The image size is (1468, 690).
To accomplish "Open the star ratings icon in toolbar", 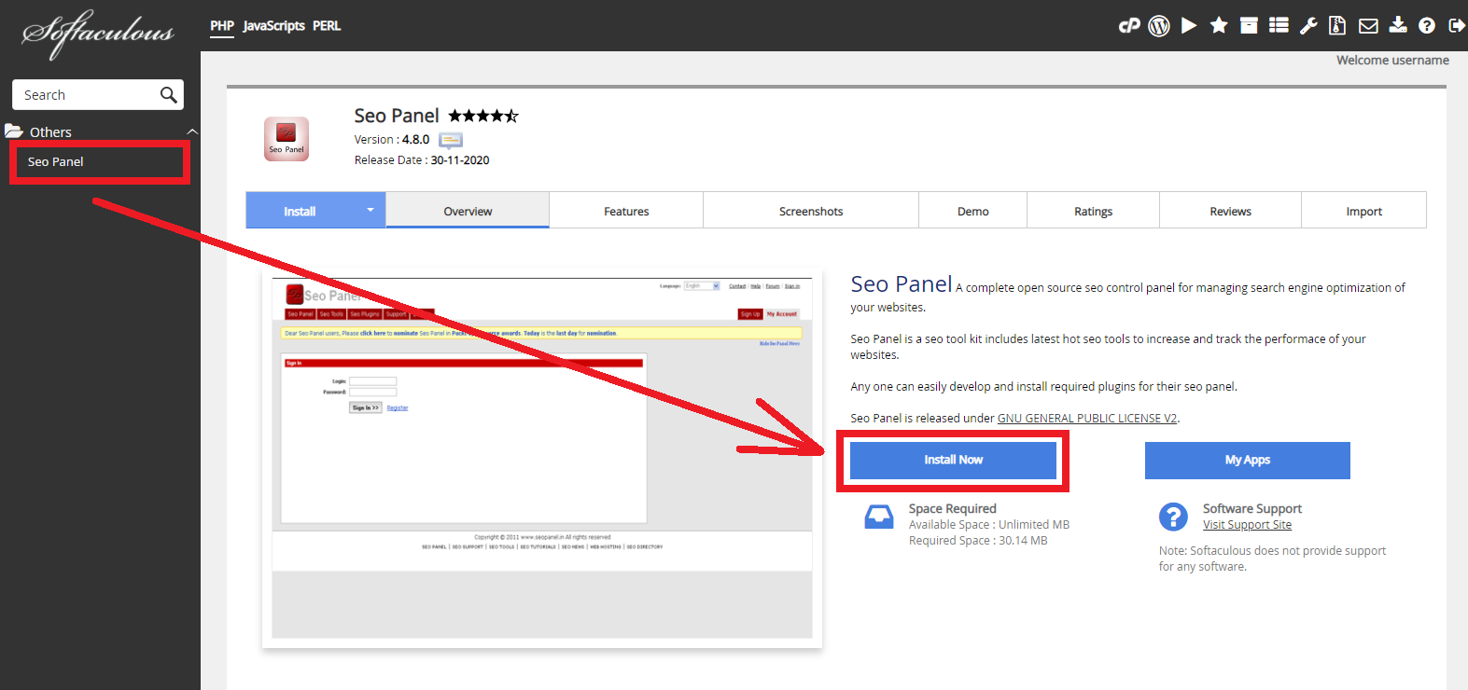I will coord(1219,25).
